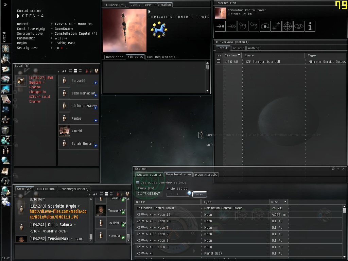Click blue plus next to Fantos

pos(95,121)
